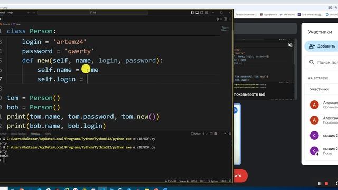Open editor More Actions ellipsis menu
The width and height of the screenshot is (338, 190).
click(230, 19)
